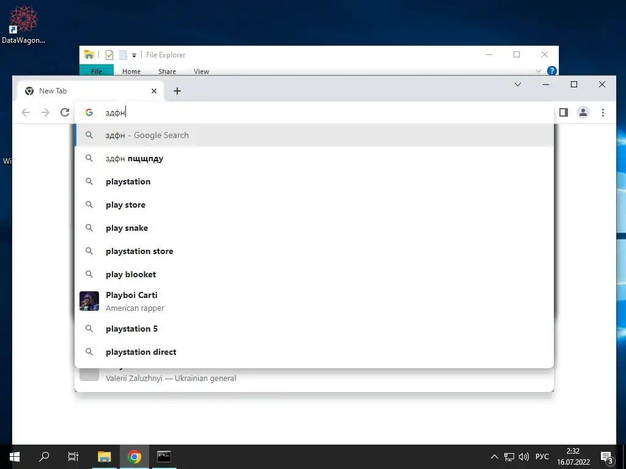Choose the 'playstation' suggestion
This screenshot has width=626, height=469.
[x=314, y=181]
